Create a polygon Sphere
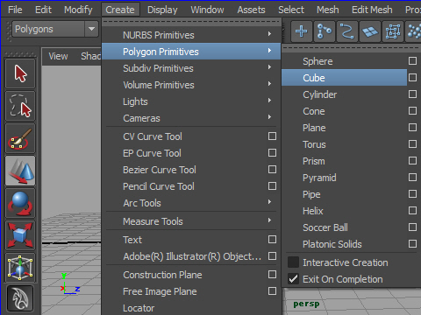Viewport: 421px width, 315px height. 344,61
